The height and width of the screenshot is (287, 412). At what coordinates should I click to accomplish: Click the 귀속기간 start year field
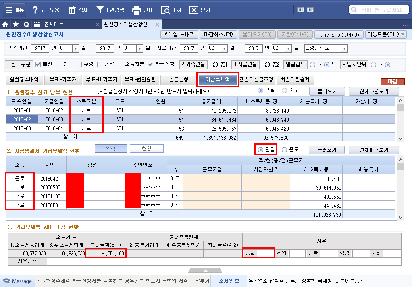tap(40, 48)
